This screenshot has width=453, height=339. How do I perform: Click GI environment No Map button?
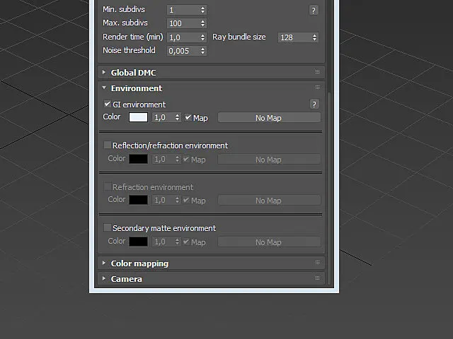269,118
